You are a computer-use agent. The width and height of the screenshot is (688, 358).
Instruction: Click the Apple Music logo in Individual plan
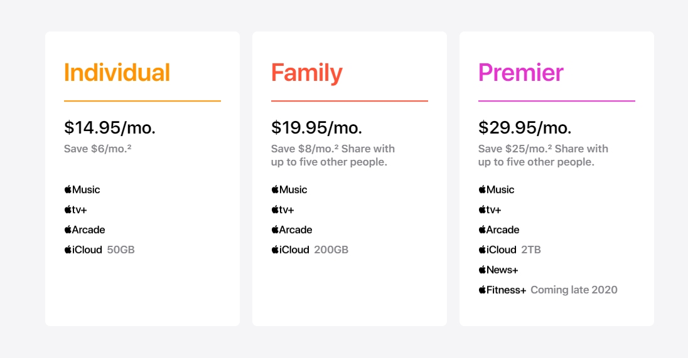[82, 189]
